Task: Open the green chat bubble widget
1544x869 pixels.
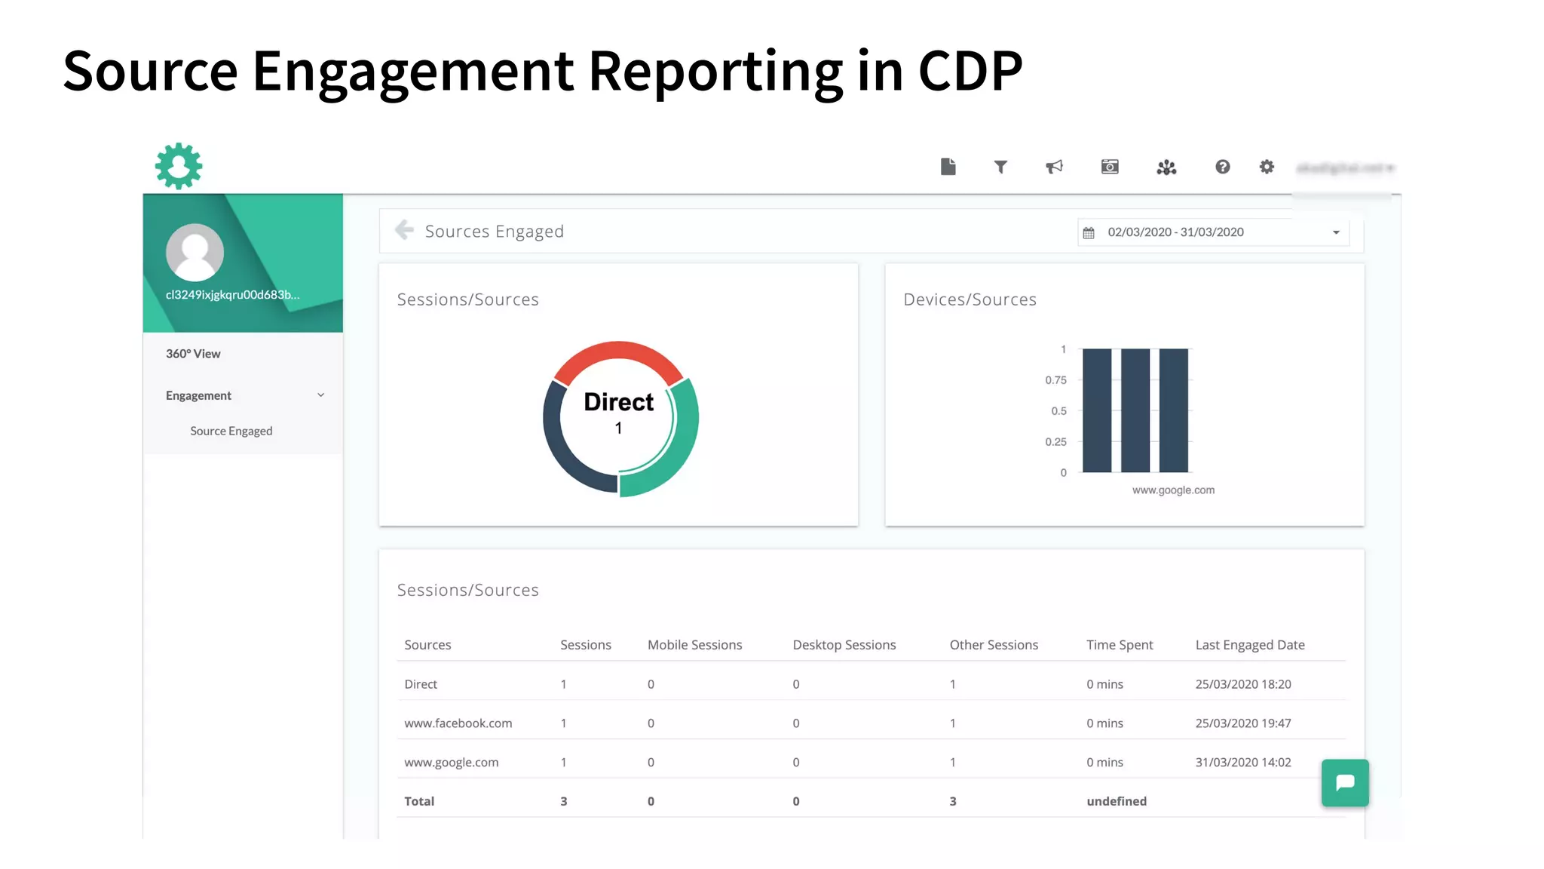Action: point(1345,783)
